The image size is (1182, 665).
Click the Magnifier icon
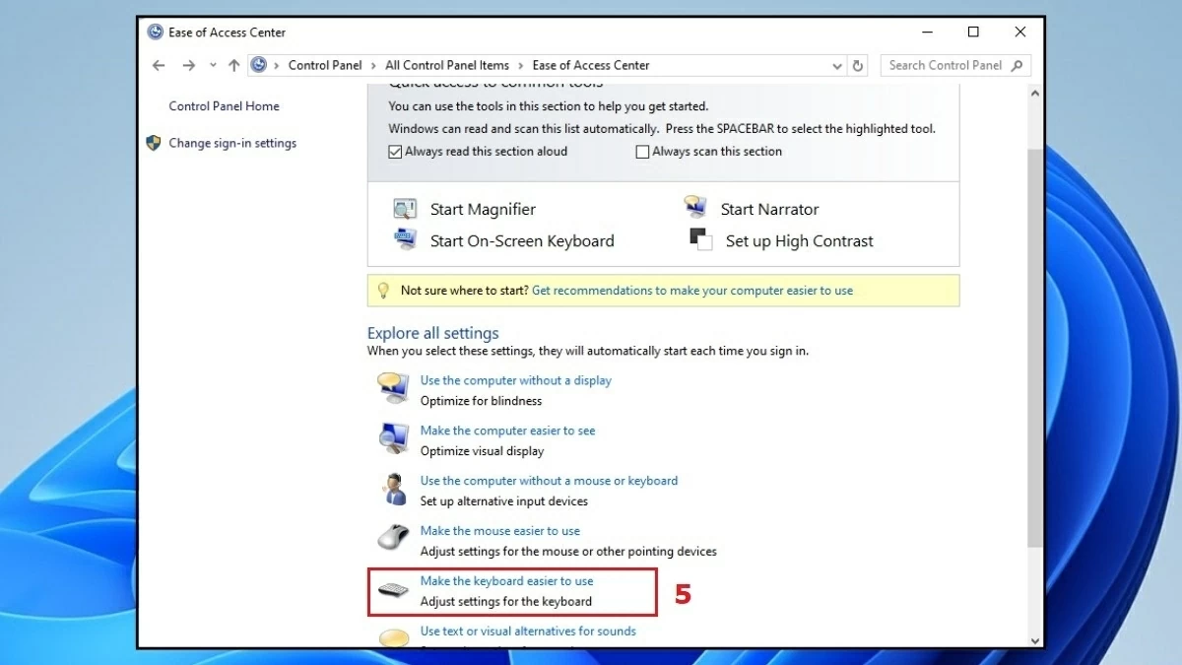point(405,209)
